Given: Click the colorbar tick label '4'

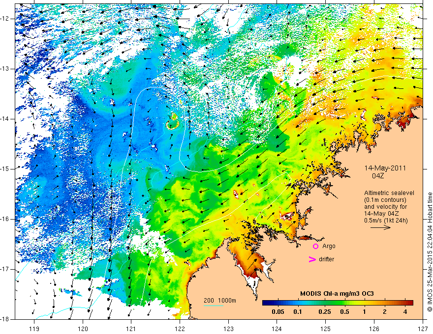Looking at the screenshot, I should click(x=405, y=312).
